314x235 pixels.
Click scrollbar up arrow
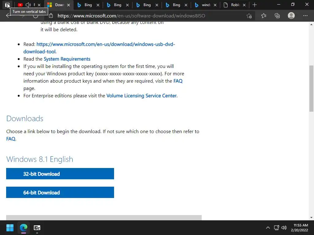click(x=311, y=24)
